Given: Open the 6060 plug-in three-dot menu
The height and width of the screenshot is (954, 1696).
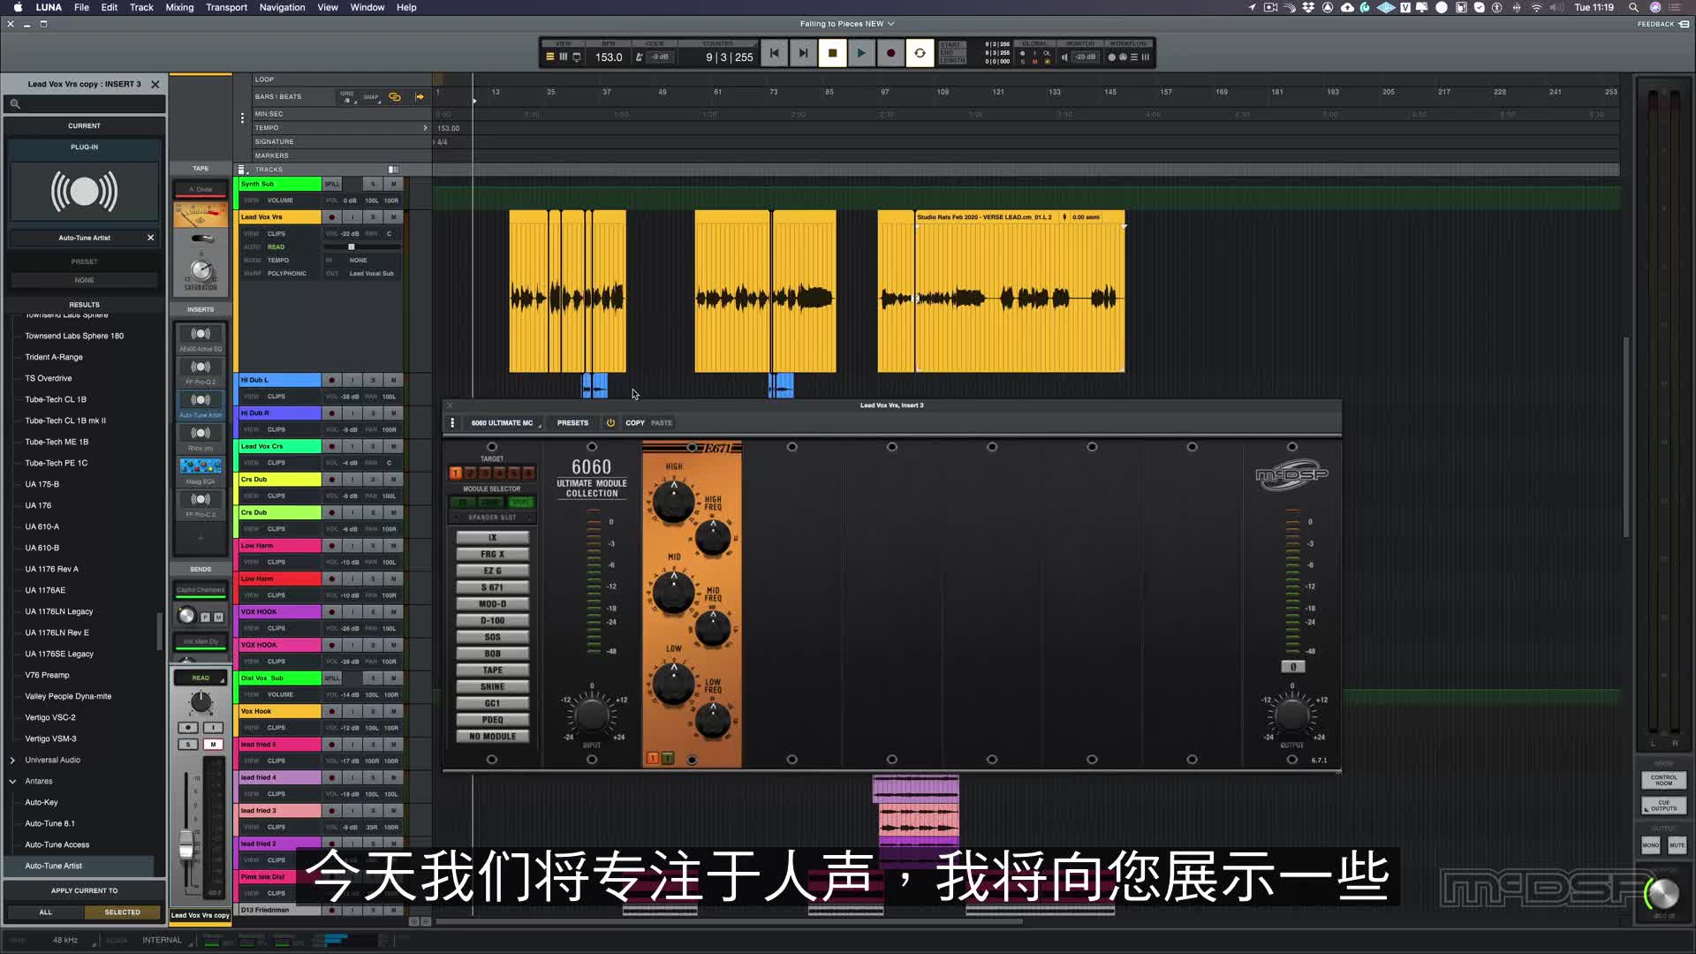Looking at the screenshot, I should tap(452, 423).
